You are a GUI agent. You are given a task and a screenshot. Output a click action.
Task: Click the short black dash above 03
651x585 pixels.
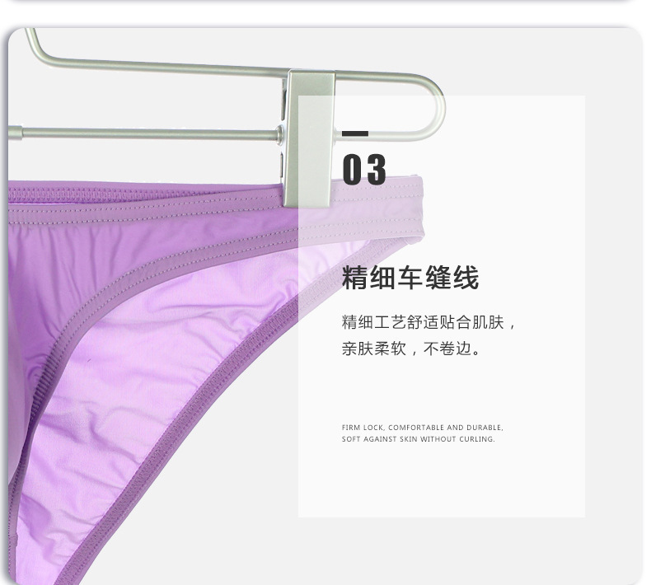click(355, 133)
